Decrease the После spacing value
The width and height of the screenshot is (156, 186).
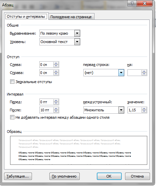(56, 111)
